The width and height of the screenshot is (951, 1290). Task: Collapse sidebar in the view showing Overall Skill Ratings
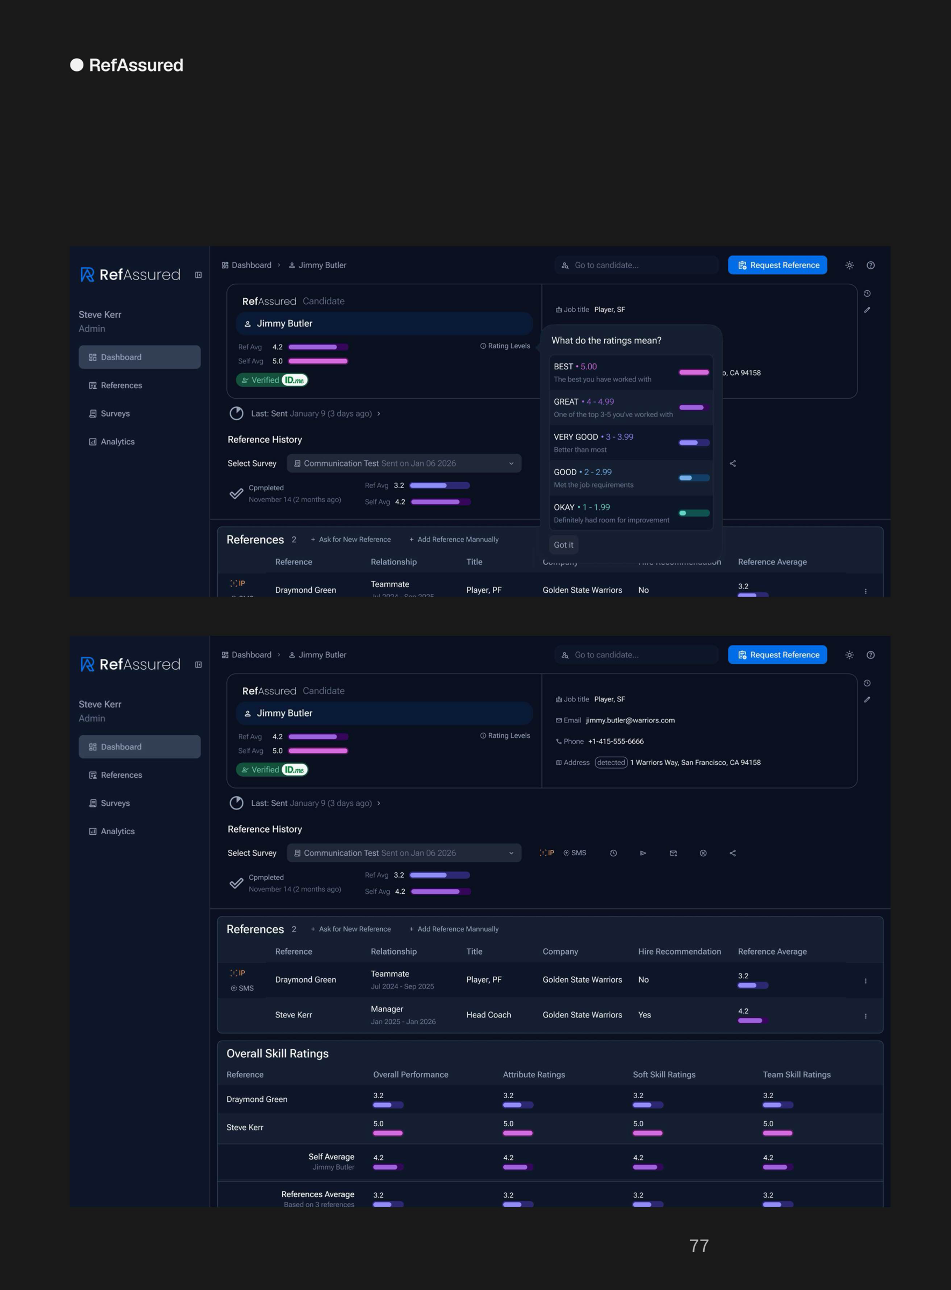point(198,665)
